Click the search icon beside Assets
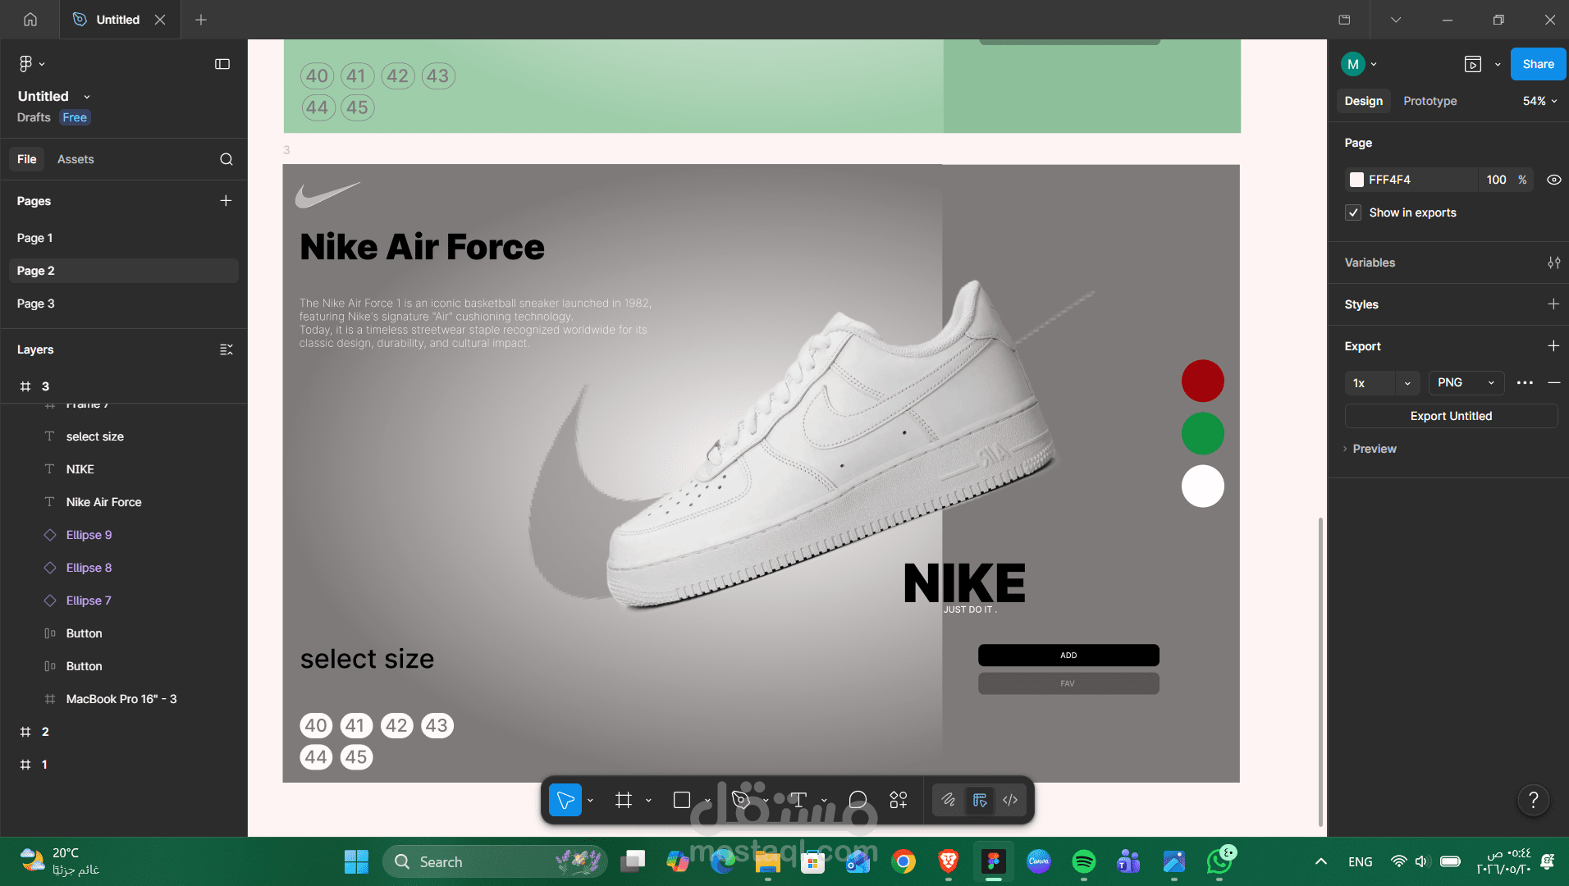This screenshot has height=886, width=1569. tap(226, 159)
